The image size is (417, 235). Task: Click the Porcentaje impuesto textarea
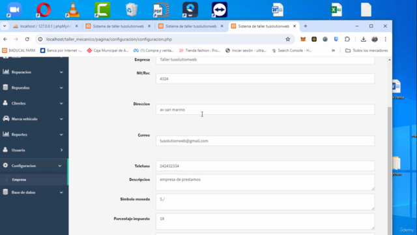point(265,221)
